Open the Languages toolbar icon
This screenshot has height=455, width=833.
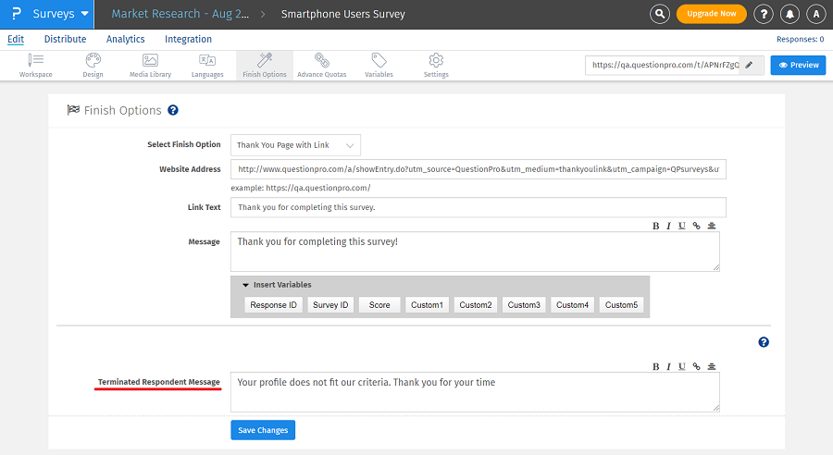pos(207,60)
